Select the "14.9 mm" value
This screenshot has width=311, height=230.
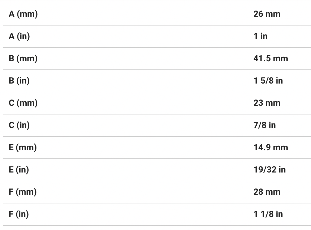click(x=270, y=148)
